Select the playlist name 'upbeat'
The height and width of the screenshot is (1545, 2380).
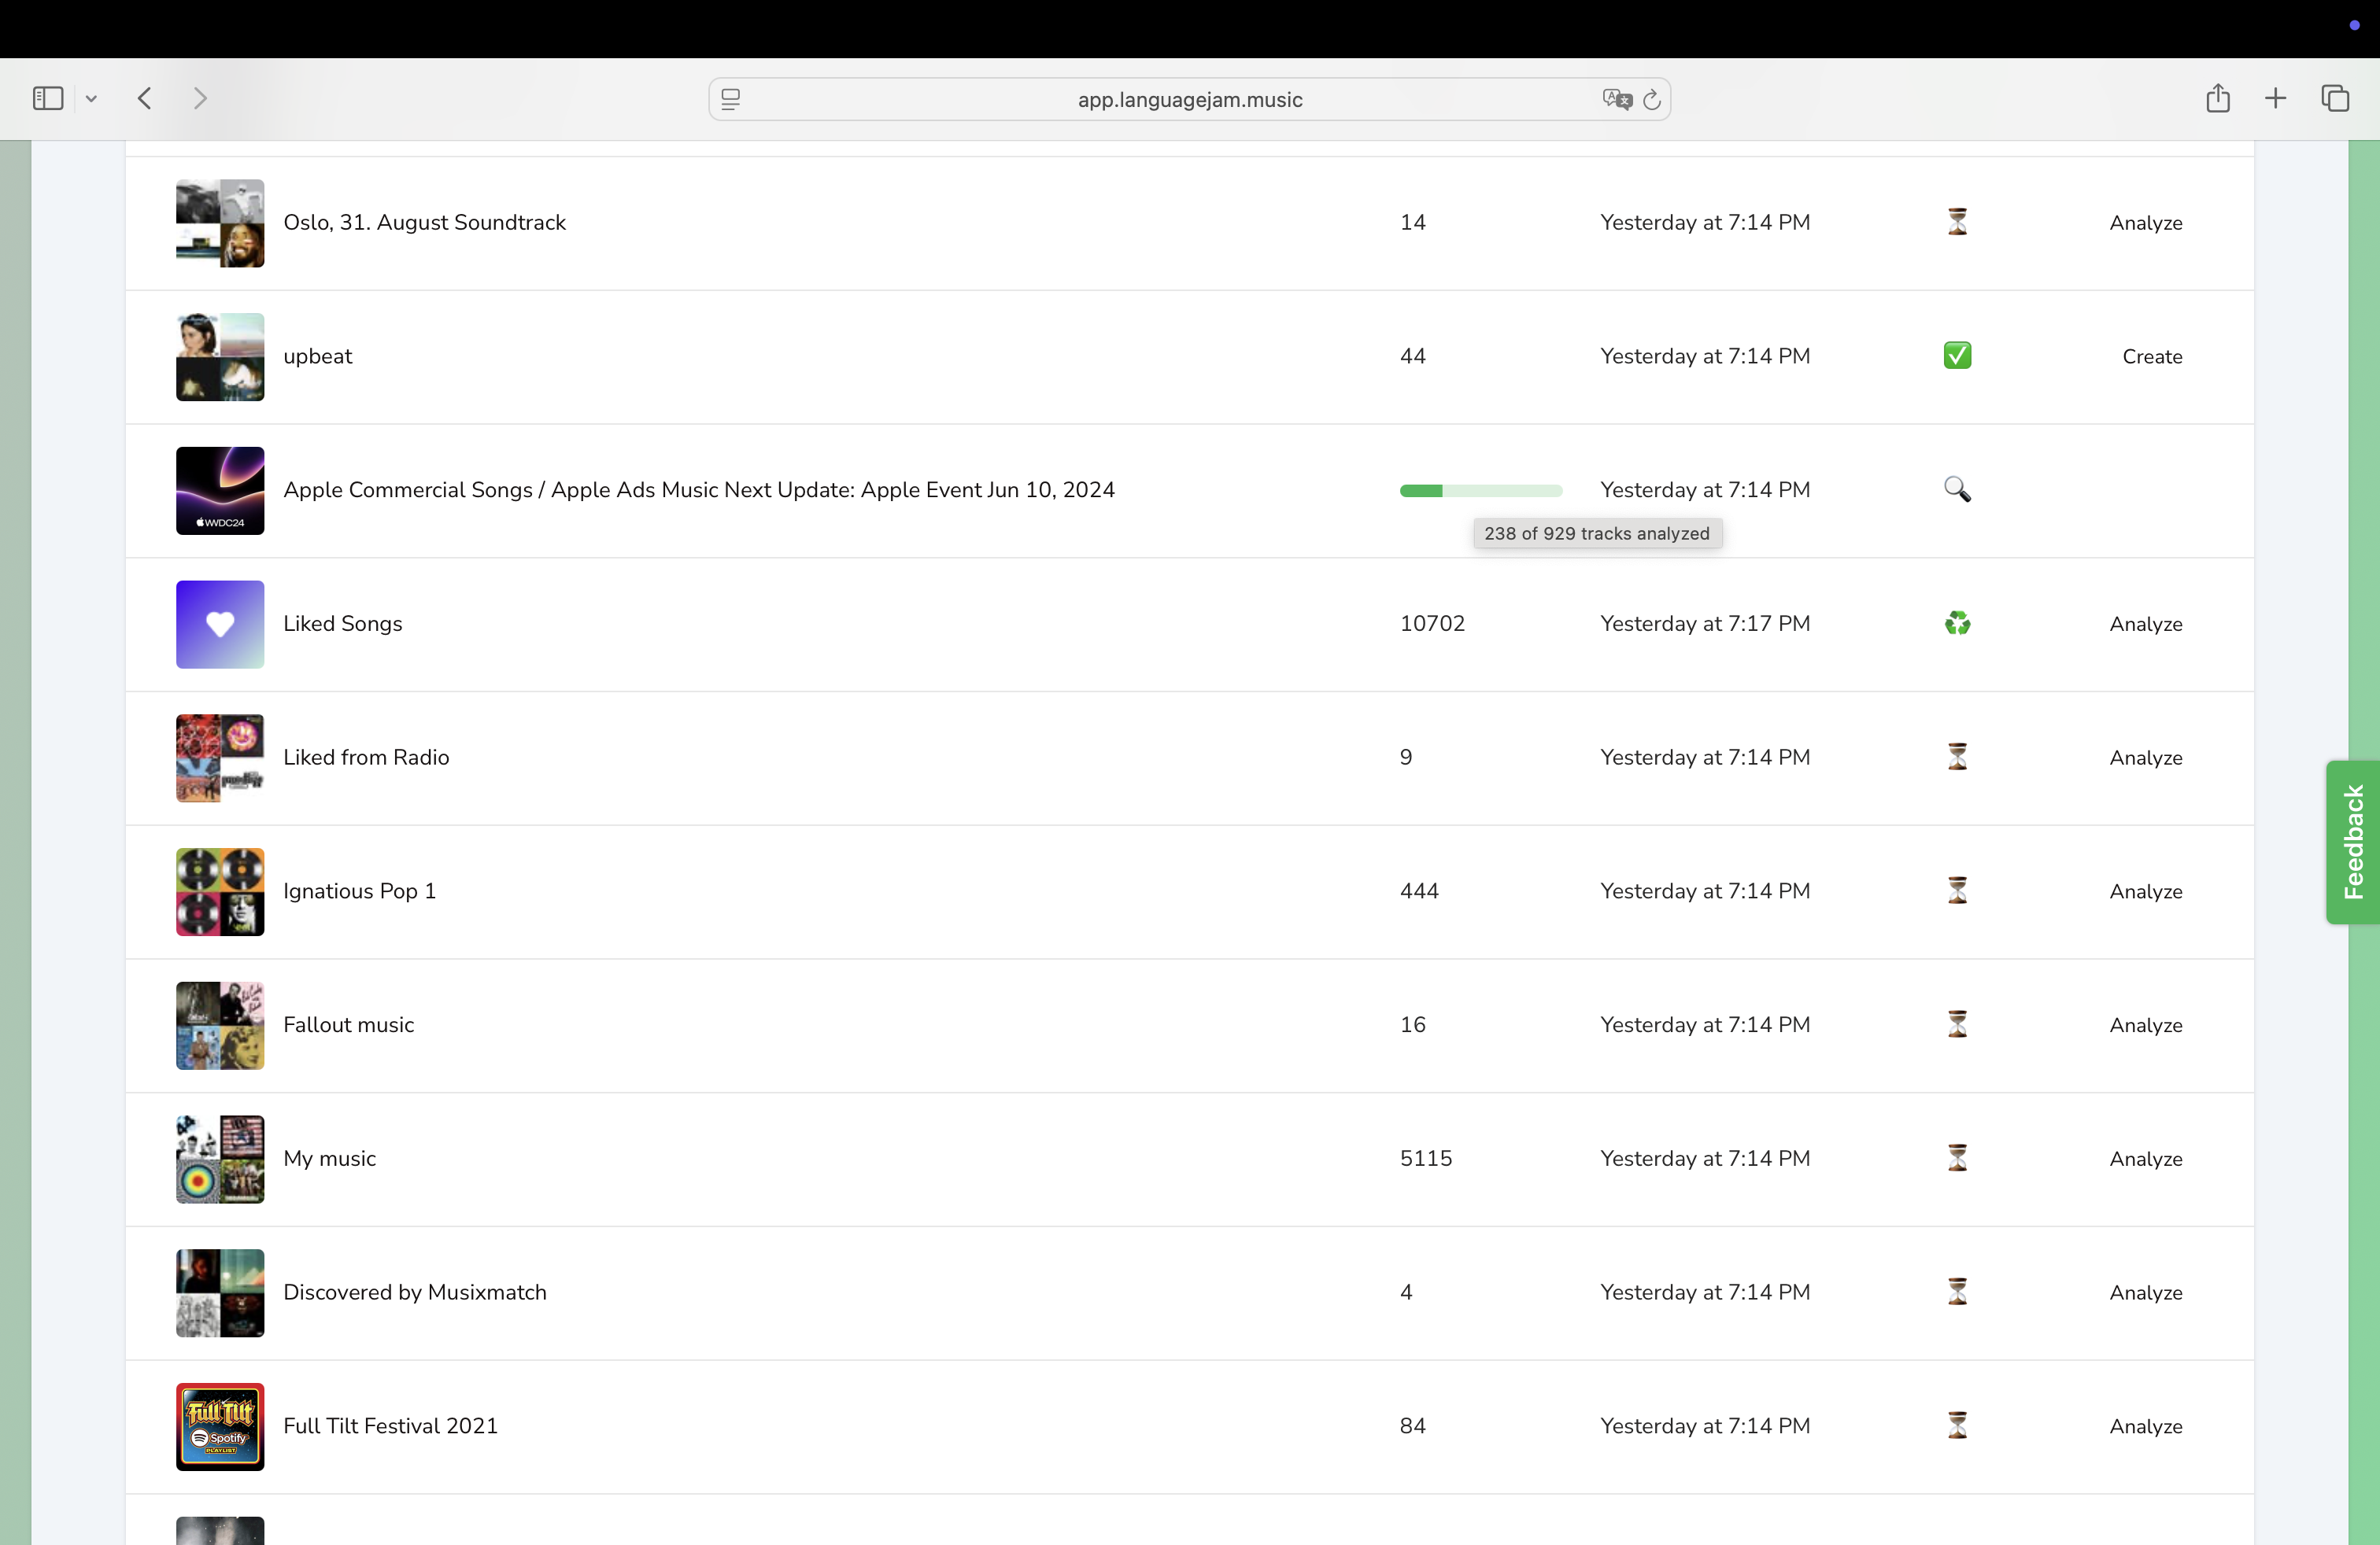318,357
